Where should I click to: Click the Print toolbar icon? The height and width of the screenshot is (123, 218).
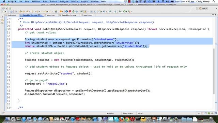pos(16,11)
